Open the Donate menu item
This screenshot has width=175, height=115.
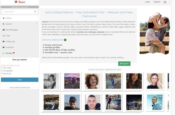point(20,53)
